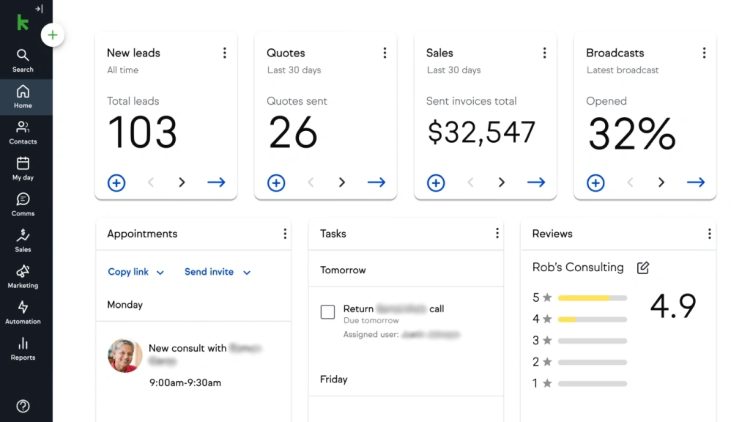Click the Monday heading in Appointments
This screenshot has height=422, width=750.
tap(125, 305)
